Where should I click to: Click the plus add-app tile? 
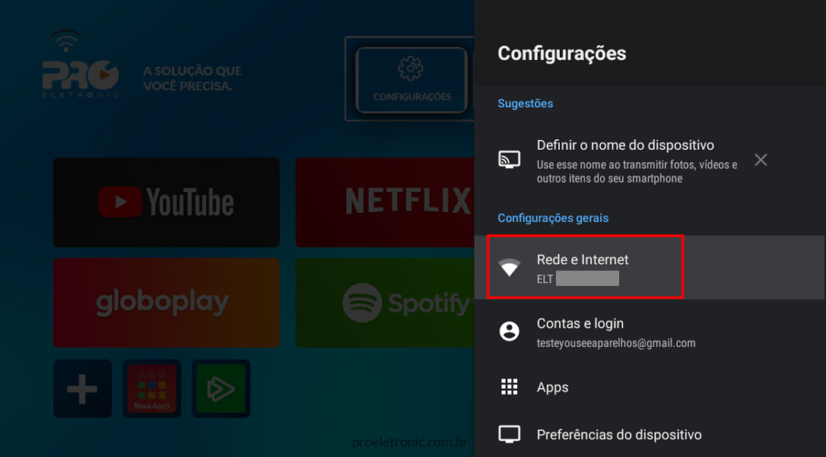tap(83, 389)
